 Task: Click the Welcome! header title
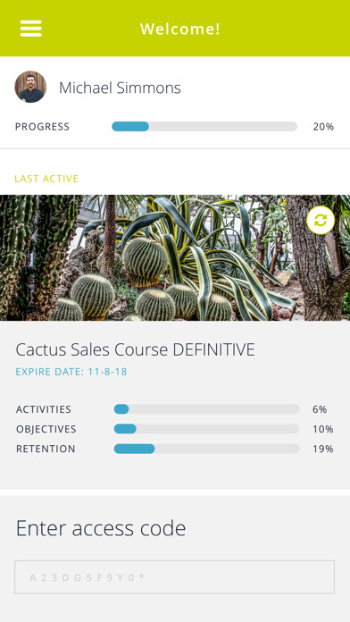point(180,29)
